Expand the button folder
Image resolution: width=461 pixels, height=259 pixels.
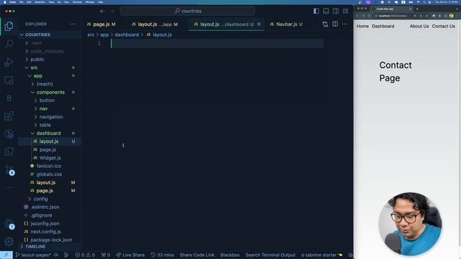47,101
